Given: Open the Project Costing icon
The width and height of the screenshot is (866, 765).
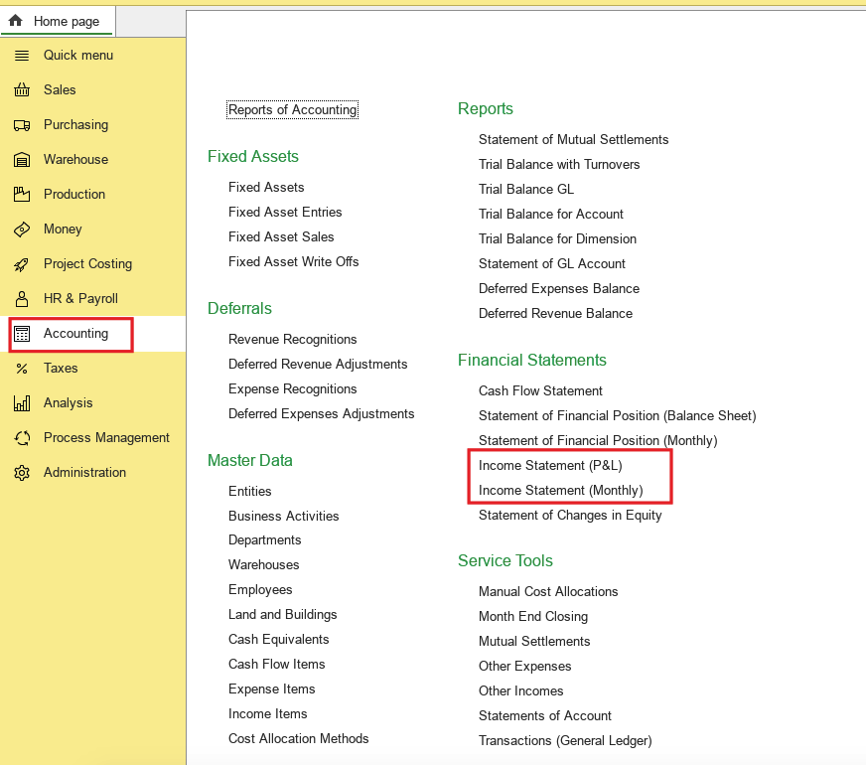Looking at the screenshot, I should (x=22, y=263).
